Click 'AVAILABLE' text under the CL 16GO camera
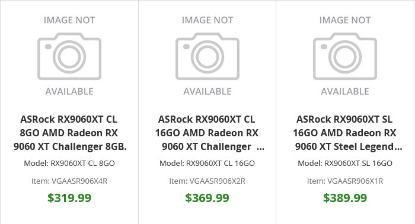Screen dimensions: 415x224 tap(207, 91)
